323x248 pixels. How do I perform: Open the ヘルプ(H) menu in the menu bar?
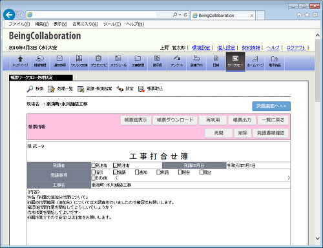pyautogui.click(x=135, y=24)
